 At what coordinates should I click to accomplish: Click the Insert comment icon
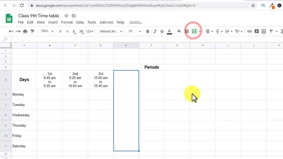(256, 31)
